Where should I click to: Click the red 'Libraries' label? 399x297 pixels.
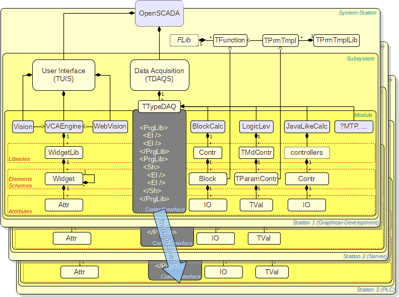pos(19,159)
